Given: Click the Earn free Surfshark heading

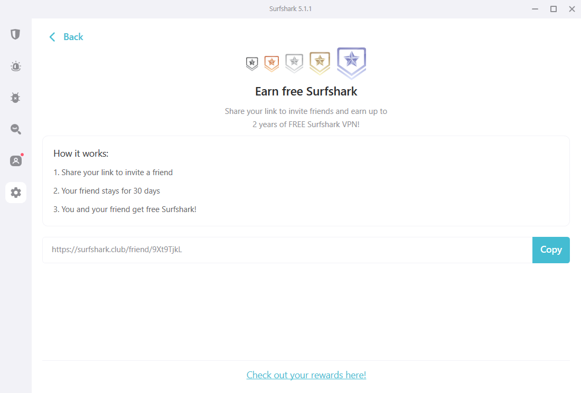Looking at the screenshot, I should [306, 91].
